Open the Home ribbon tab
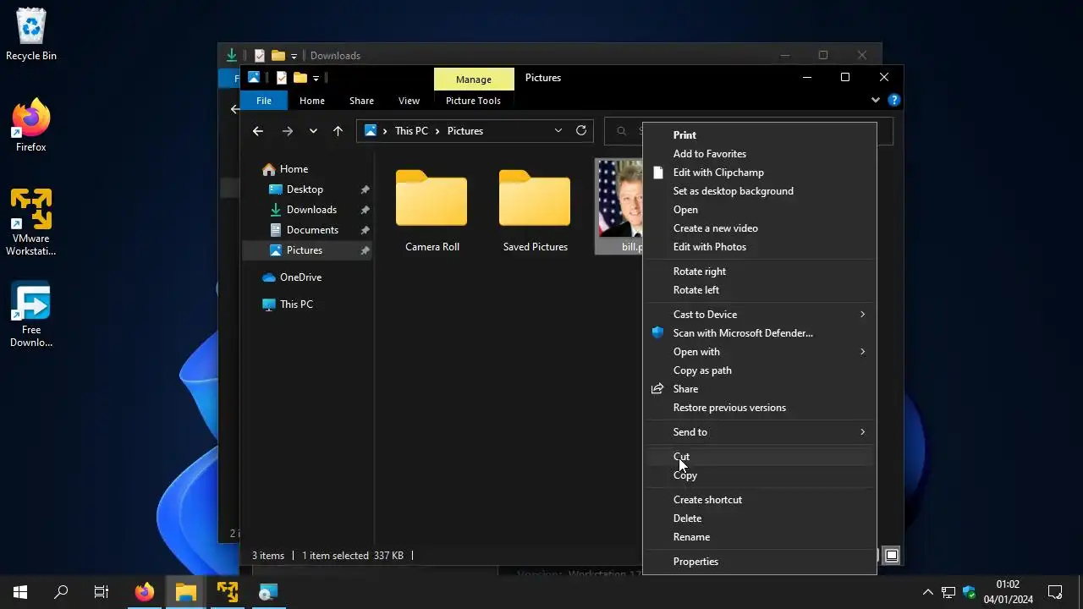Image resolution: width=1083 pixels, height=609 pixels. pyautogui.click(x=312, y=101)
